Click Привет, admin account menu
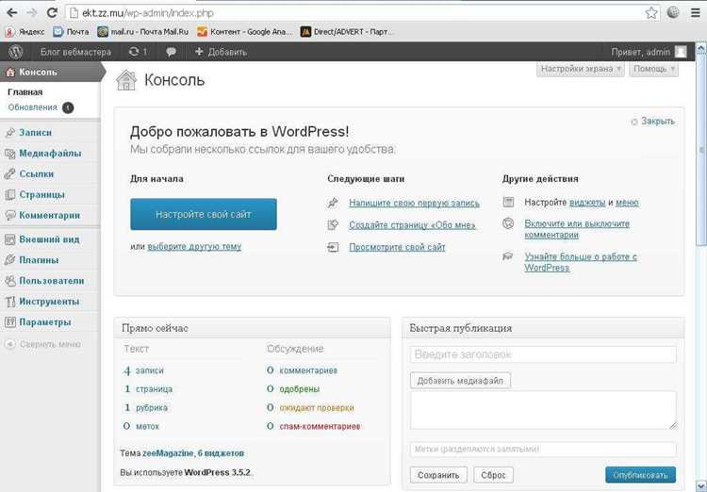Screen dimensions: 707x492 tap(640, 52)
